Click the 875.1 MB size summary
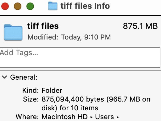The image size is (161, 121). tap(140, 26)
